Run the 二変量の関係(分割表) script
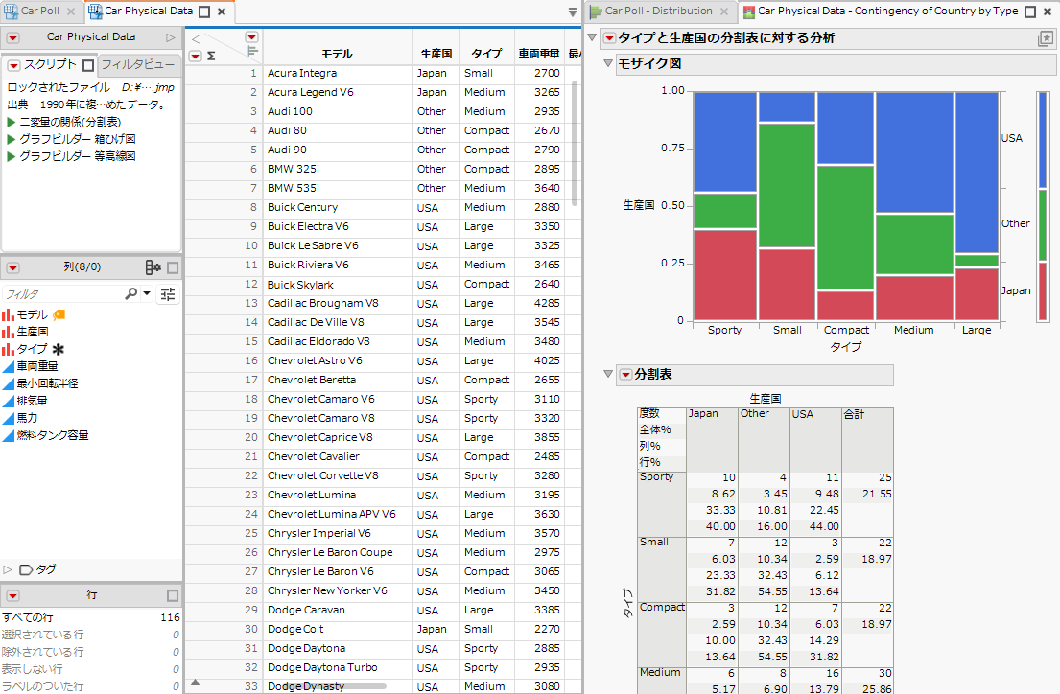The width and height of the screenshot is (1060, 694). pyautogui.click(x=11, y=122)
